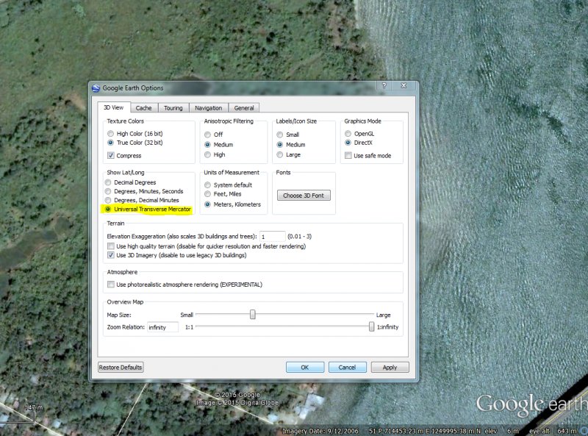The image size is (588, 436).
Task: Click the Imagery Date 9/12/2006 status text
Action: point(320,431)
